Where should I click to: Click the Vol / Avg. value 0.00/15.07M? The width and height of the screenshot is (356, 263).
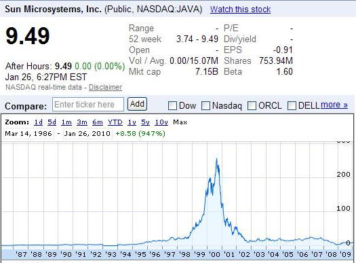point(194,60)
